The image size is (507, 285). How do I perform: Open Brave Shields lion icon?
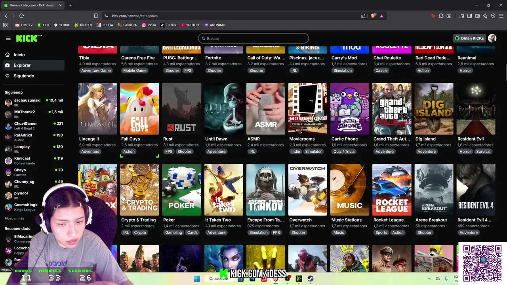pos(373,16)
